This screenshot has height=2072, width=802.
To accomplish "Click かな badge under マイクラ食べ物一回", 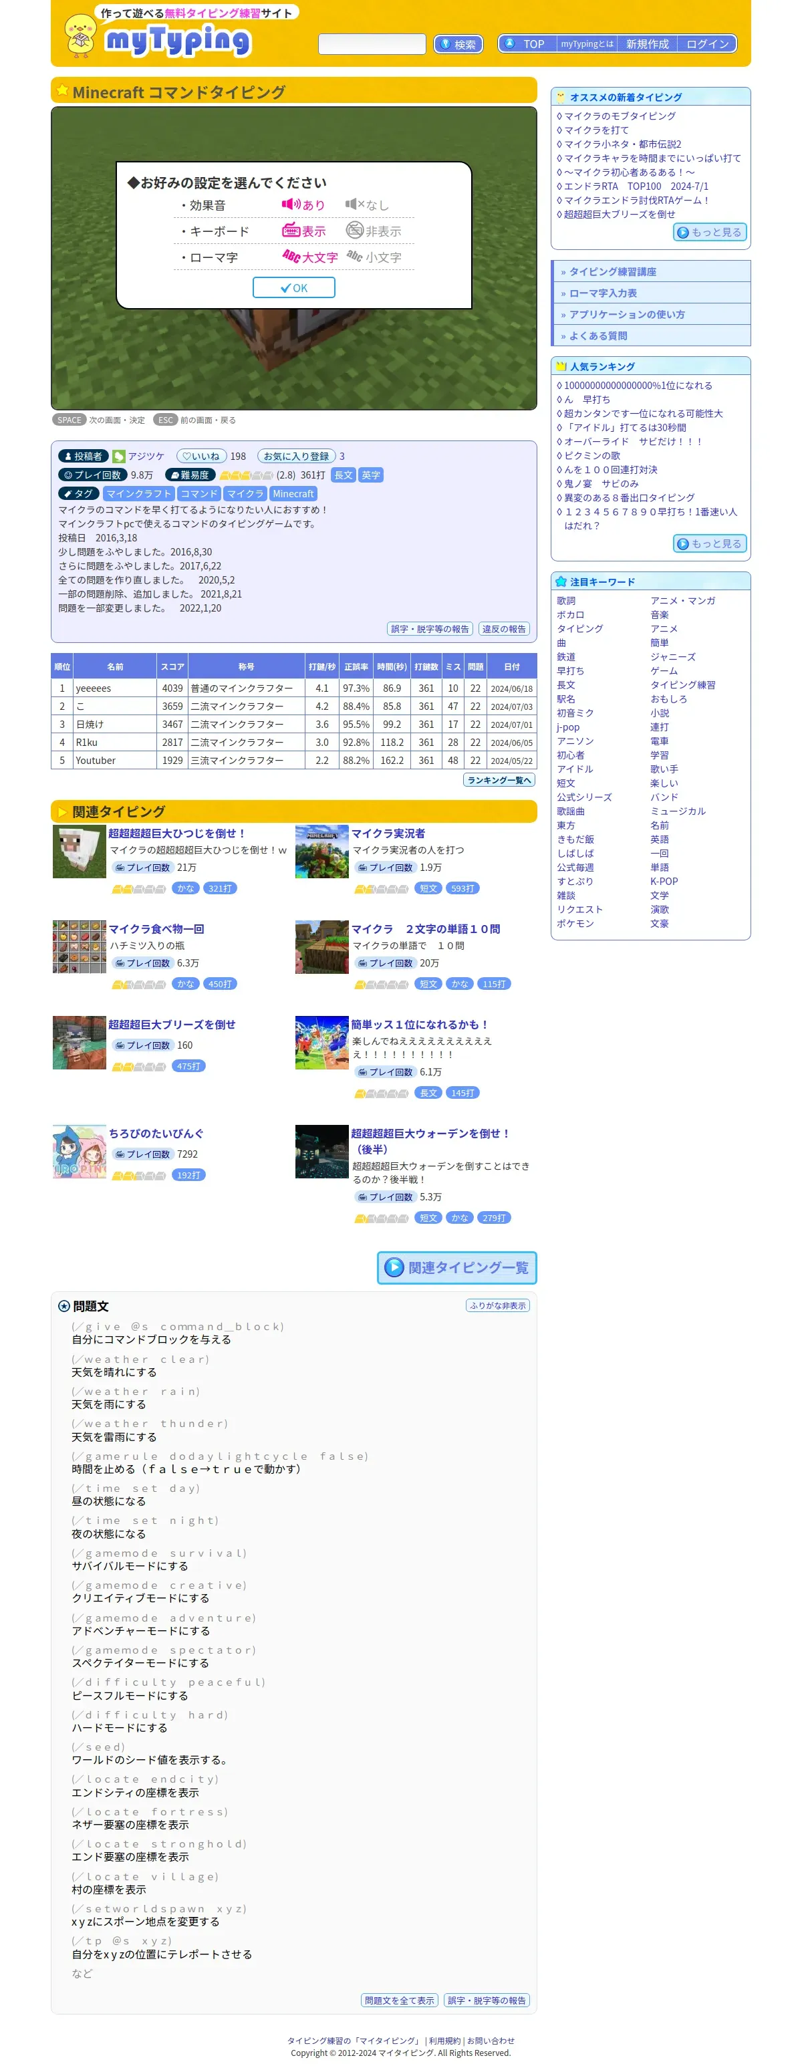I will (185, 983).
